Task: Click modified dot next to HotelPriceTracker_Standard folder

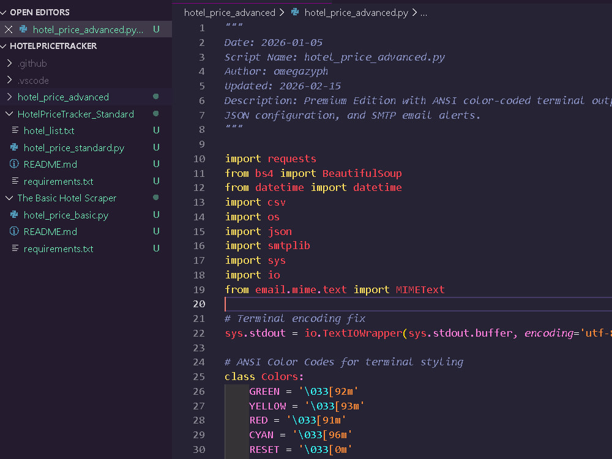Action: (x=155, y=114)
